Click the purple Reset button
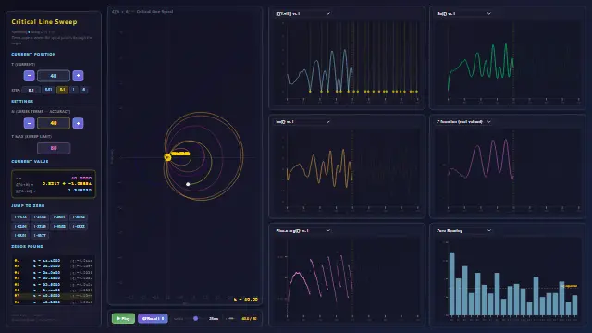 point(153,318)
